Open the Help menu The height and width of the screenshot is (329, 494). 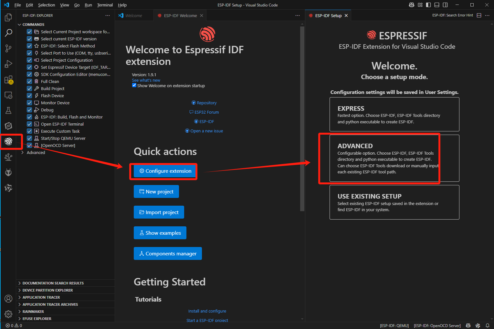click(x=122, y=5)
